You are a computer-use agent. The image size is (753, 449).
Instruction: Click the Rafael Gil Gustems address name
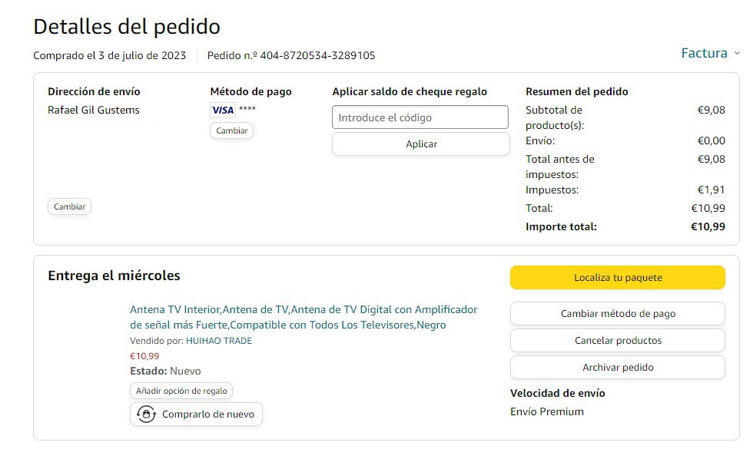[94, 110]
